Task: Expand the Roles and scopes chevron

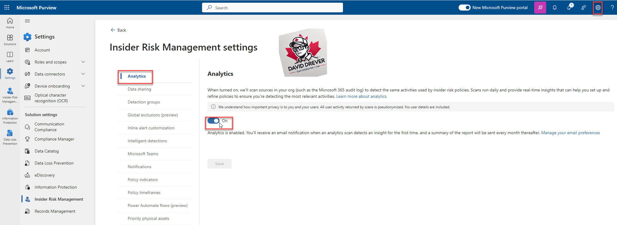Action: point(83,62)
